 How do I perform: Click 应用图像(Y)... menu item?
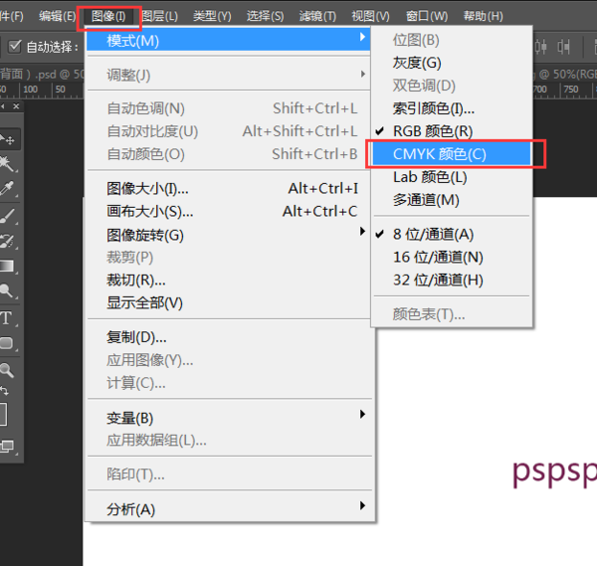tap(229, 360)
